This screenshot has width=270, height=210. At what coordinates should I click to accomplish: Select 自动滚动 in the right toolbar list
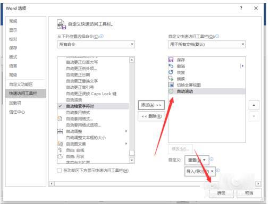pyautogui.click(x=207, y=91)
